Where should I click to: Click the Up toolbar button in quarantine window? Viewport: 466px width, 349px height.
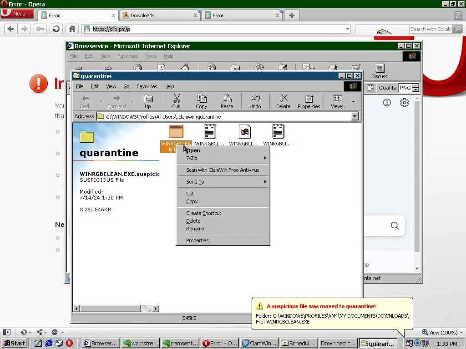(148, 101)
